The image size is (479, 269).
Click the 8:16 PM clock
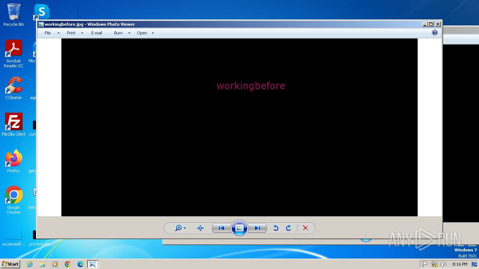coord(460,264)
